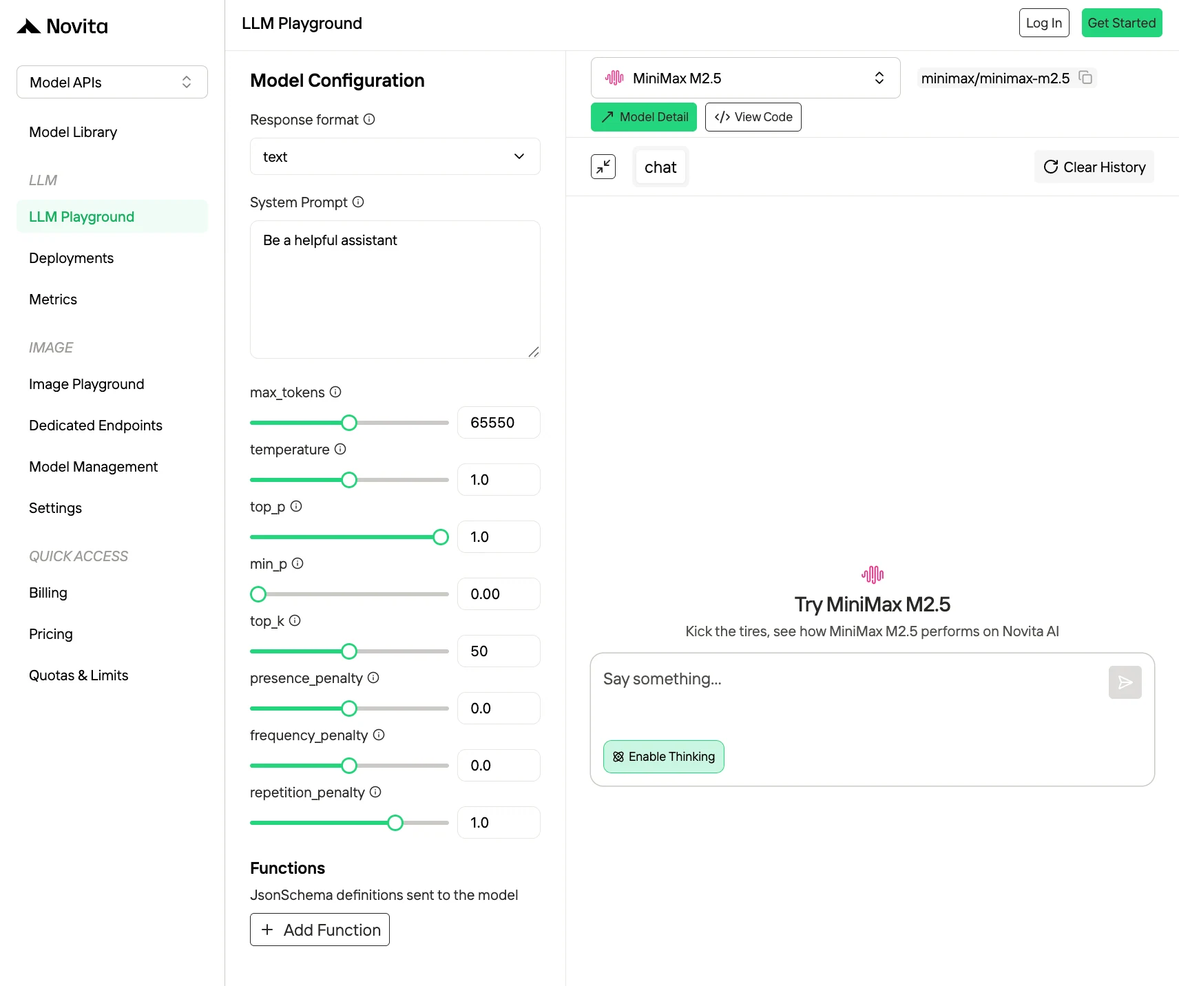Click the min_p value field 0.00

pyautogui.click(x=499, y=594)
